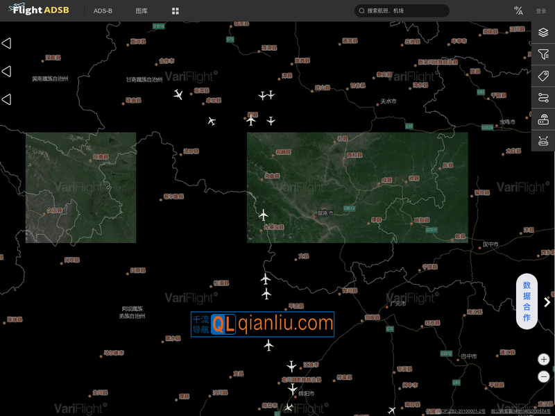The width and height of the screenshot is (555, 416).
Task: Expand the middle left triangle panel arrow
Action: coord(6,72)
